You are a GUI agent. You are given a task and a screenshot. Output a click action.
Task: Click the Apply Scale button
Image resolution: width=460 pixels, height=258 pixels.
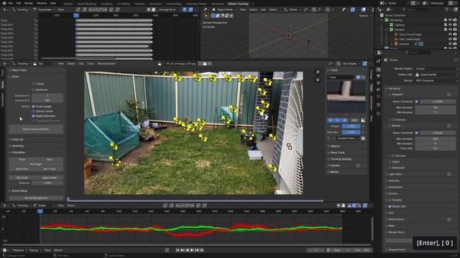coord(50,178)
